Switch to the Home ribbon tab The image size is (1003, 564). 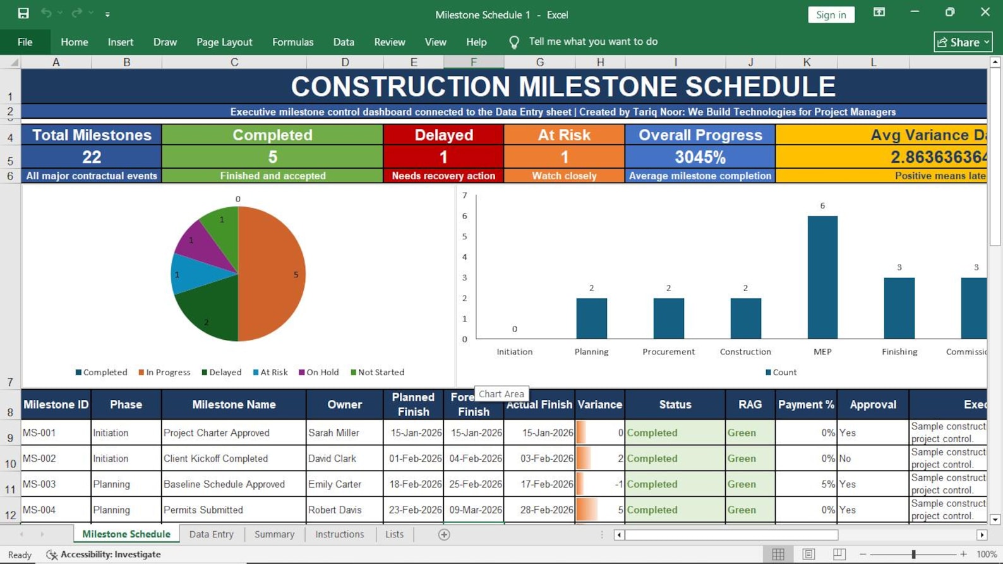75,42
